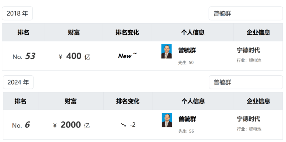Screen dimensions: 286x142
Task: Open 曾毓群's portrait photo in the 2018 table
Action: 167,52
